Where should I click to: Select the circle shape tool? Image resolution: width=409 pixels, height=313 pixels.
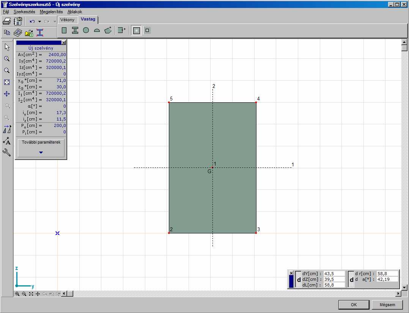pyautogui.click(x=86, y=30)
